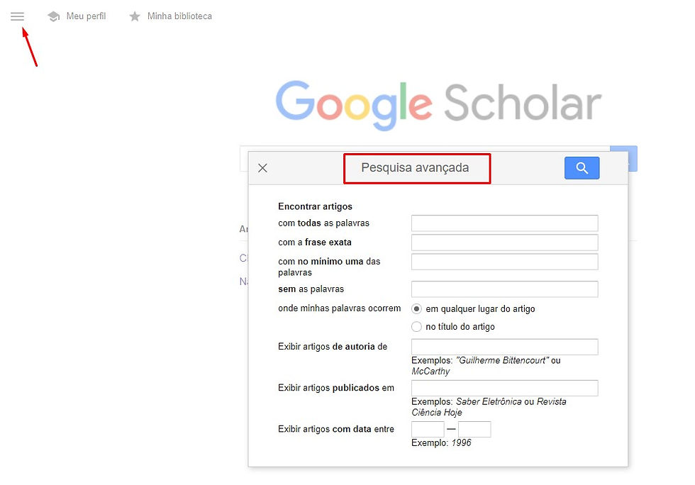Click the end year date field

[474, 429]
